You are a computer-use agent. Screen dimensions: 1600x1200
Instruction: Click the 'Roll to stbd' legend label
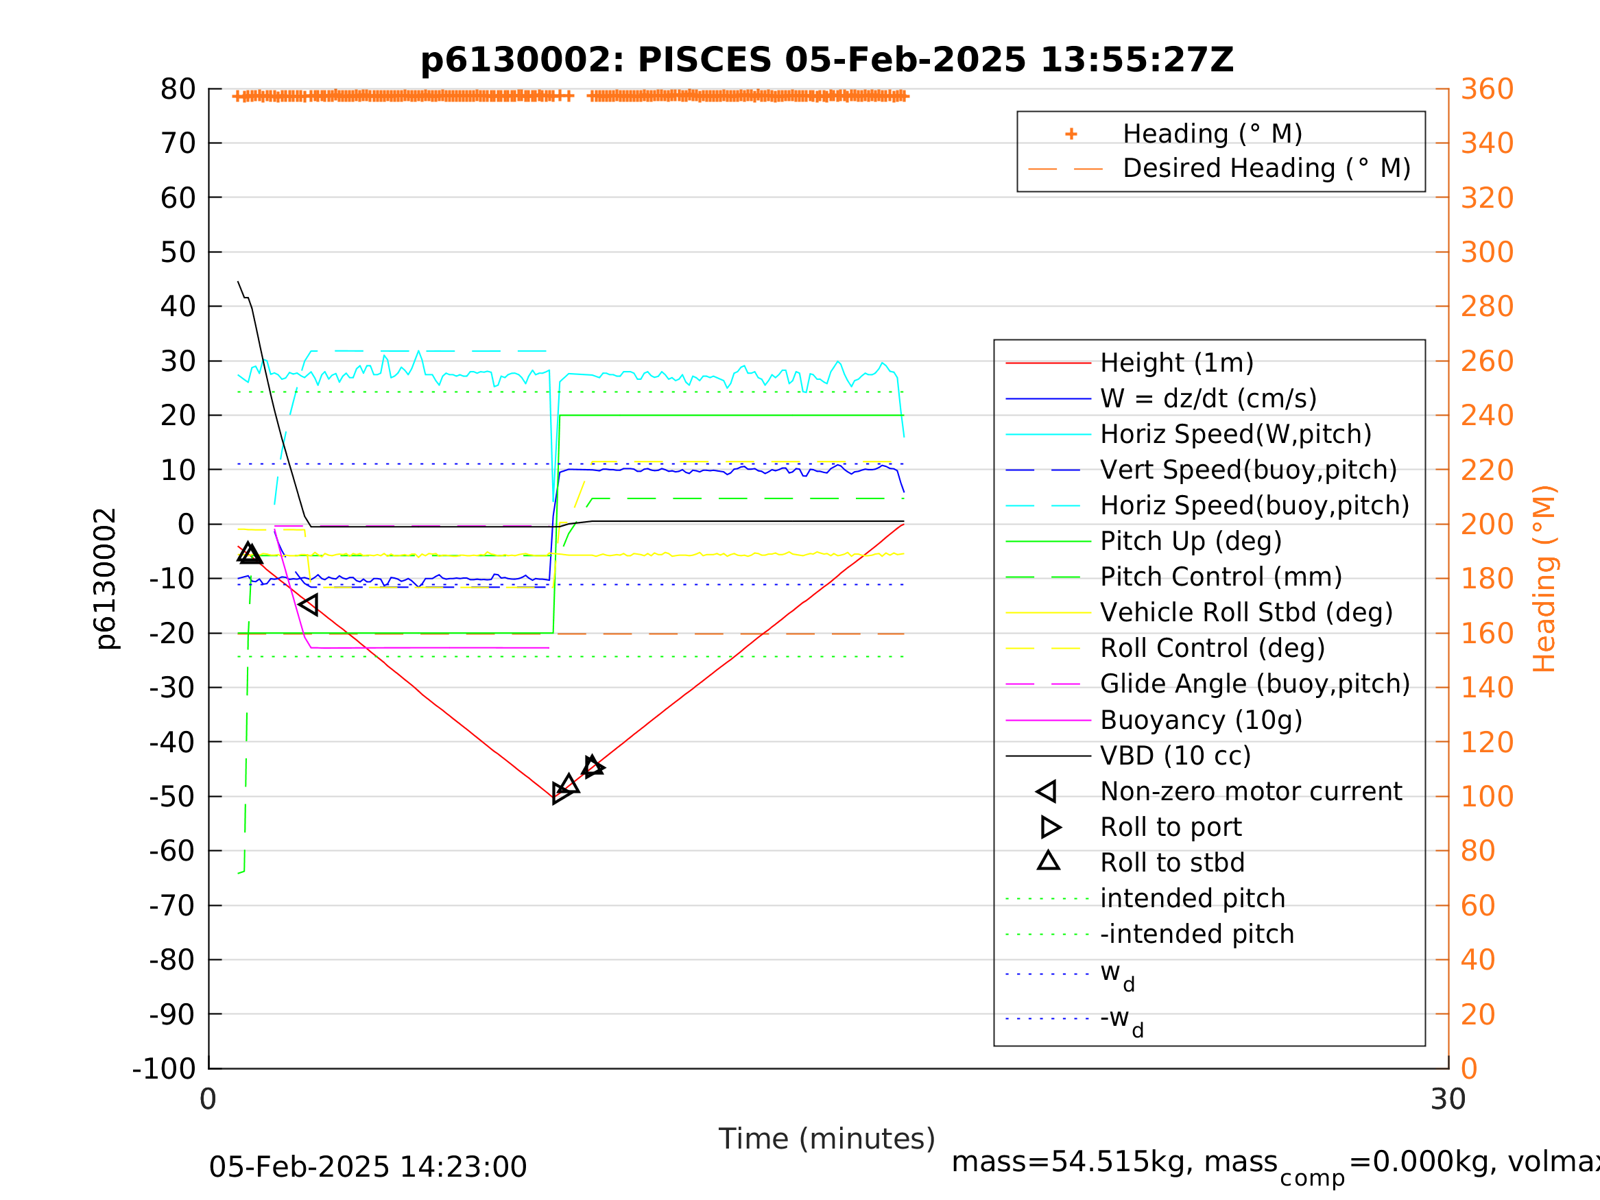pos(1173,863)
